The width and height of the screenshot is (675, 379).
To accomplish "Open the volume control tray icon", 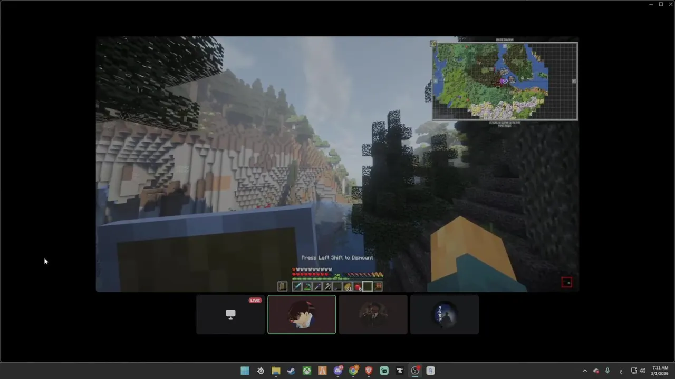I will (x=642, y=371).
